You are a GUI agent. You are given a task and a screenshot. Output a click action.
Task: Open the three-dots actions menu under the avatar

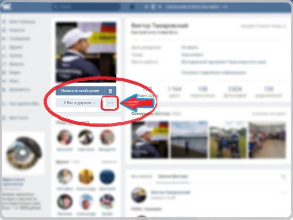pos(110,103)
